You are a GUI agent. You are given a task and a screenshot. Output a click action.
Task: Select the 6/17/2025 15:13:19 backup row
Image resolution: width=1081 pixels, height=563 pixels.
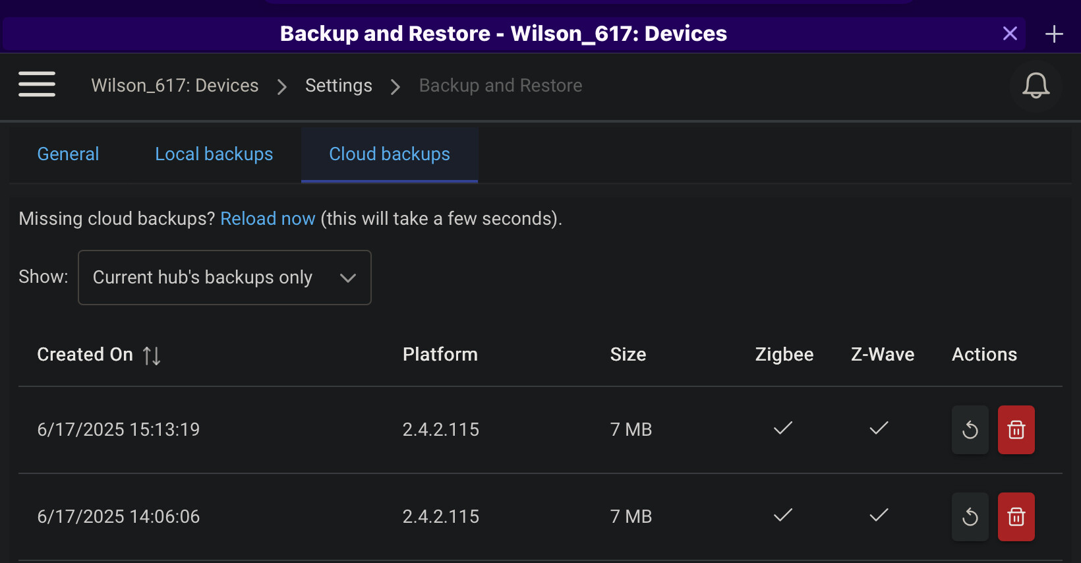click(119, 430)
